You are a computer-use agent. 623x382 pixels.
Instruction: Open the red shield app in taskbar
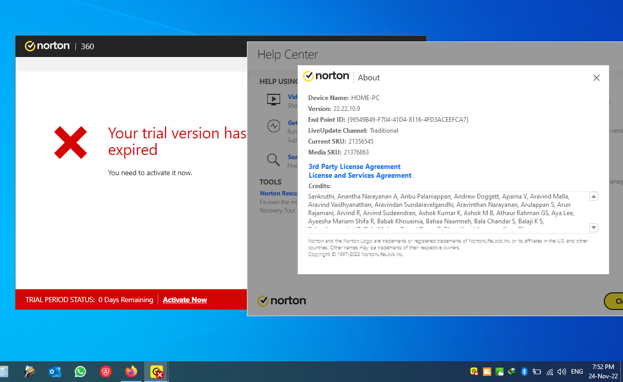click(x=105, y=372)
